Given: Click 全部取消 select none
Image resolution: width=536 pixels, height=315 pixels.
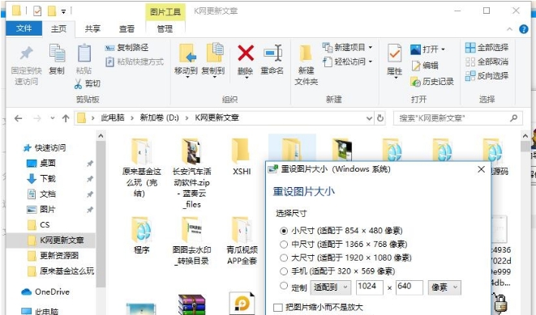Looking at the screenshot, I should [x=487, y=62].
